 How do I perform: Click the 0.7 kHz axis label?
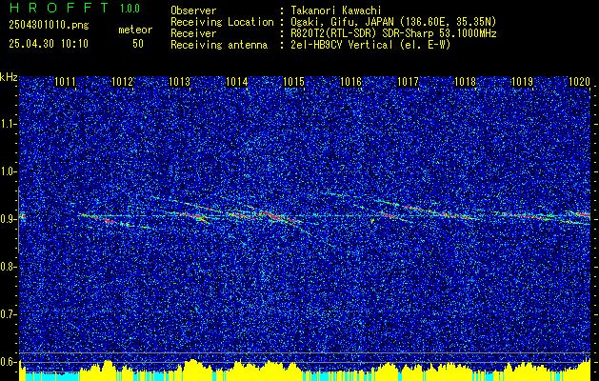click(9, 314)
